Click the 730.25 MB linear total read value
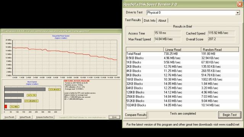The height and width of the screenshot is (137, 244). [171, 54]
